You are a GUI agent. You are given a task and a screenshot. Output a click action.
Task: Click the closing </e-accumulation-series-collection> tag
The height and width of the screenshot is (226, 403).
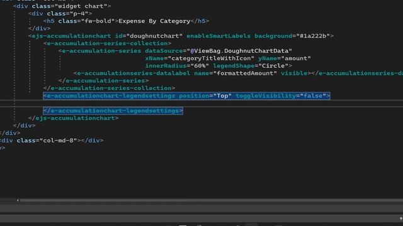[x=109, y=88]
